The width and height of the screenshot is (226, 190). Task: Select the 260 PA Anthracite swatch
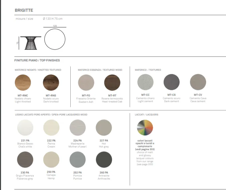point(104,160)
